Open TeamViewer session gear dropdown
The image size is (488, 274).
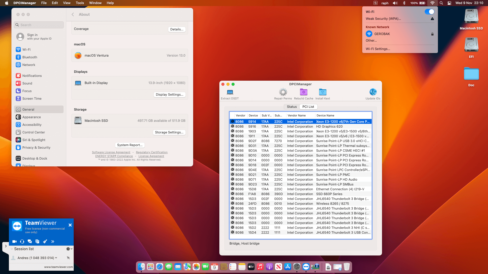(x=69, y=249)
